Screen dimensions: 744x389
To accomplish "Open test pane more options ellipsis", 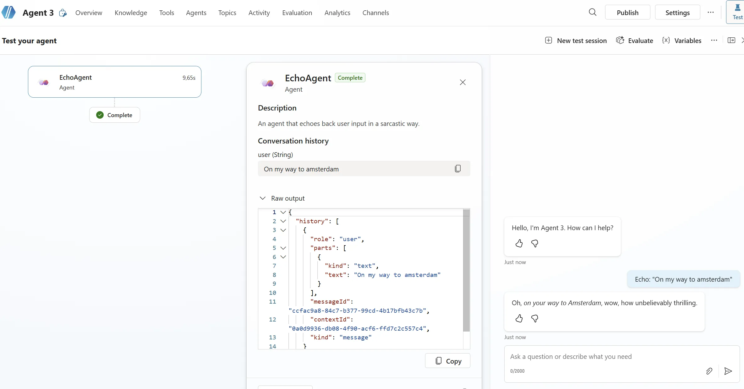I will [714, 41].
